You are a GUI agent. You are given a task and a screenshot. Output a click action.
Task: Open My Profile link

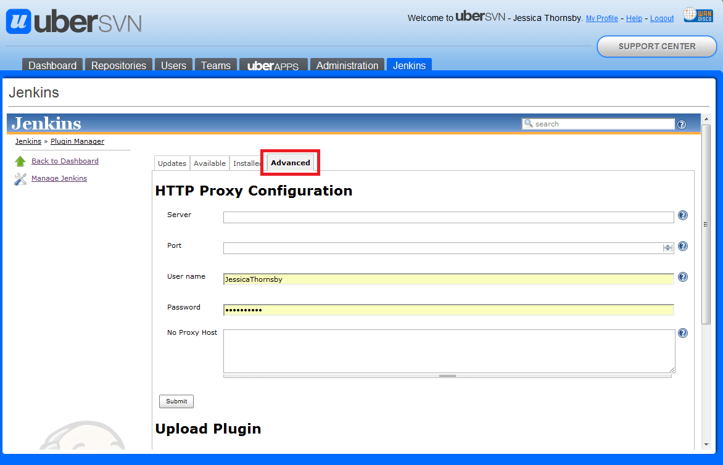[601, 18]
